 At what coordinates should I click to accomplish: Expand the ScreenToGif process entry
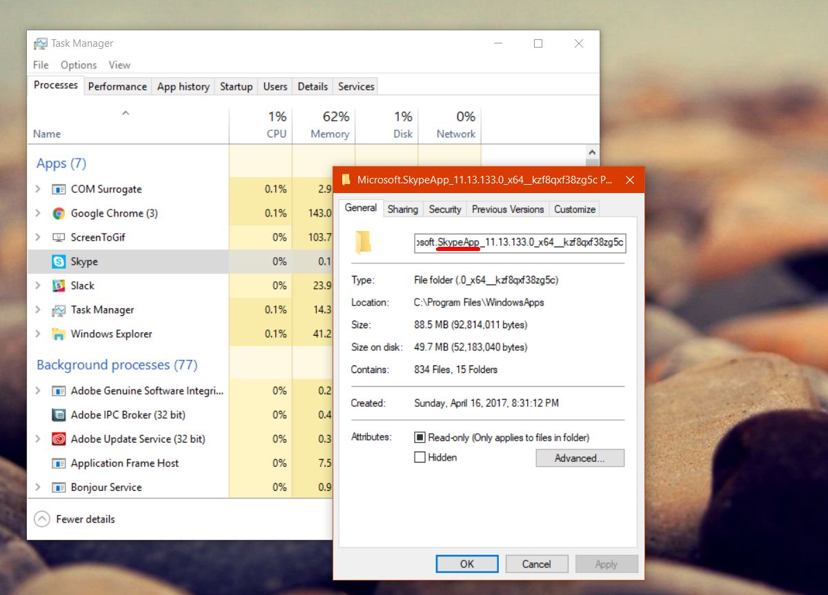pyautogui.click(x=38, y=237)
